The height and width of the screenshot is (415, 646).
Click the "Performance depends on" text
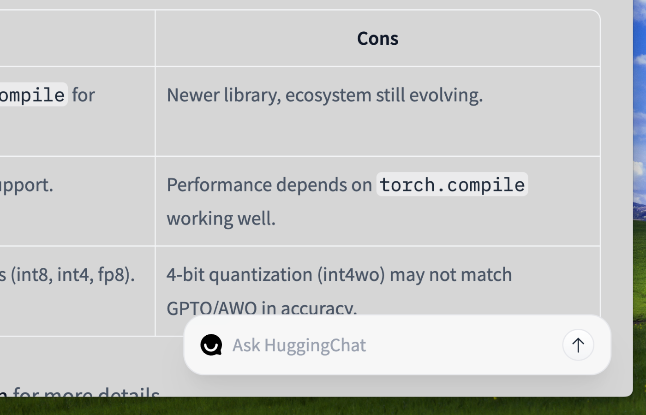[x=269, y=185]
